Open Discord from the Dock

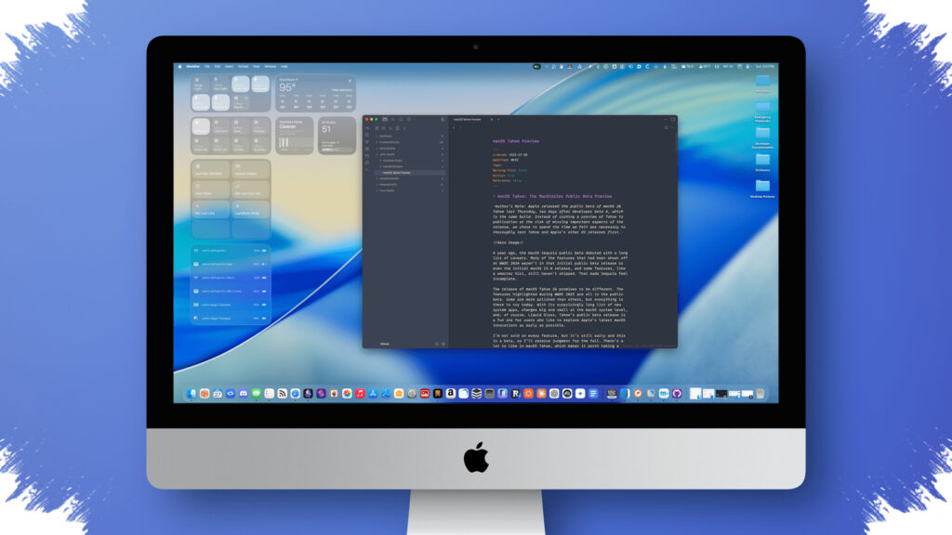tap(243, 394)
